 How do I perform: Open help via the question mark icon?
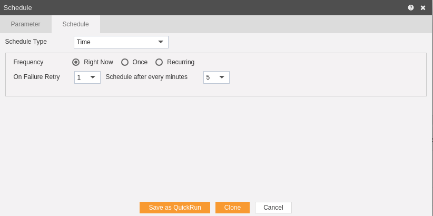(411, 8)
